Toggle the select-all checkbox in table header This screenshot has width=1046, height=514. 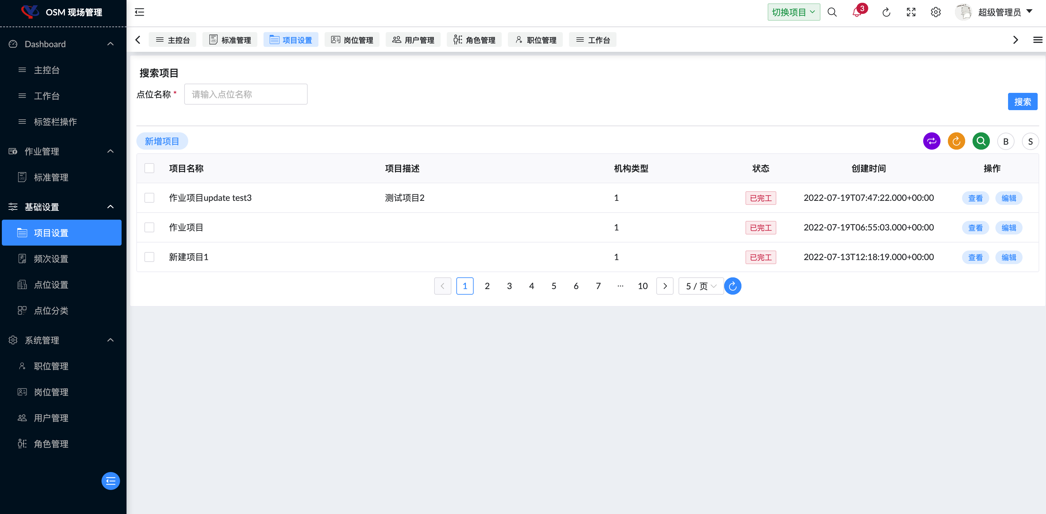click(x=149, y=168)
